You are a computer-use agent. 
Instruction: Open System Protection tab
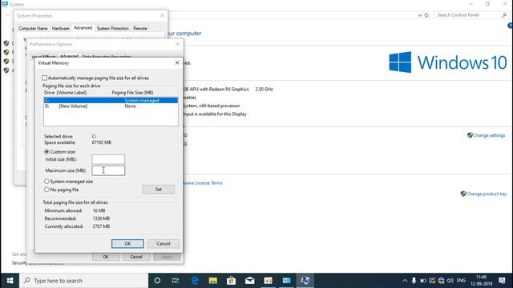tap(113, 29)
